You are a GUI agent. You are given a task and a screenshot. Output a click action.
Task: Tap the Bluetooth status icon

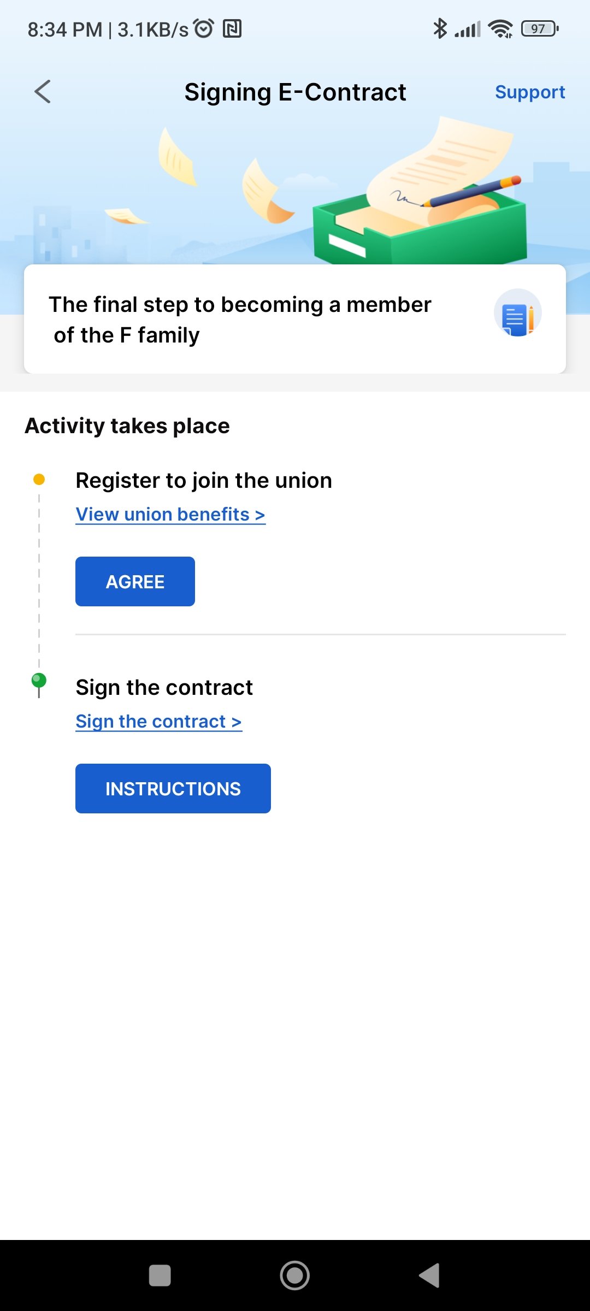coord(440,28)
